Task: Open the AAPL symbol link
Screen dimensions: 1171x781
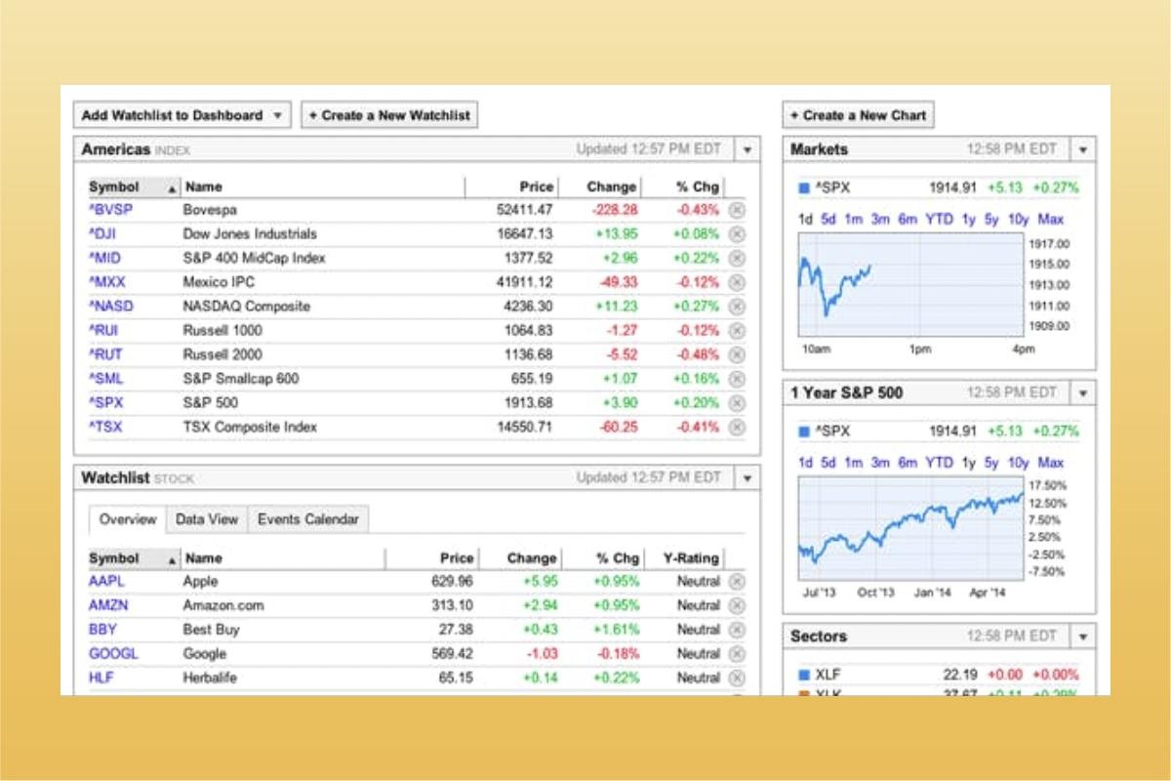Action: click(106, 581)
